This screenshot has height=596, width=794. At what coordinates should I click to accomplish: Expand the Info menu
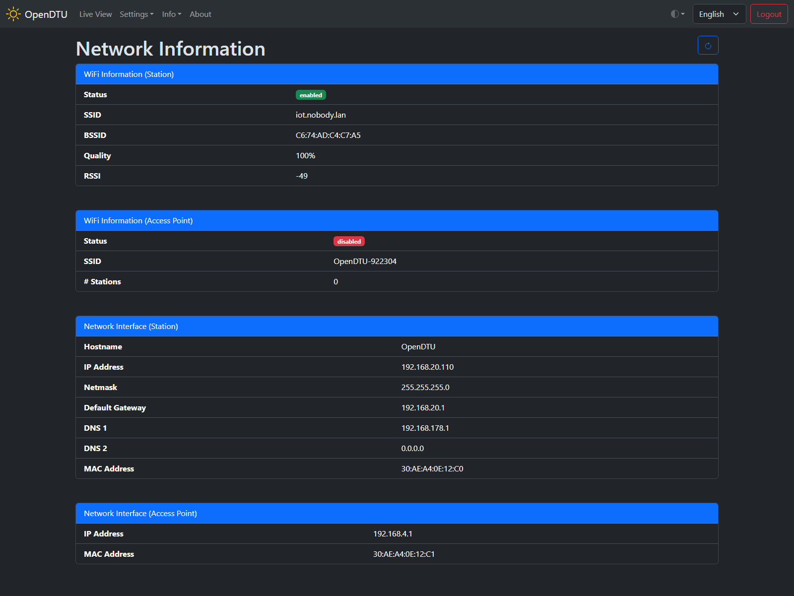tap(172, 14)
